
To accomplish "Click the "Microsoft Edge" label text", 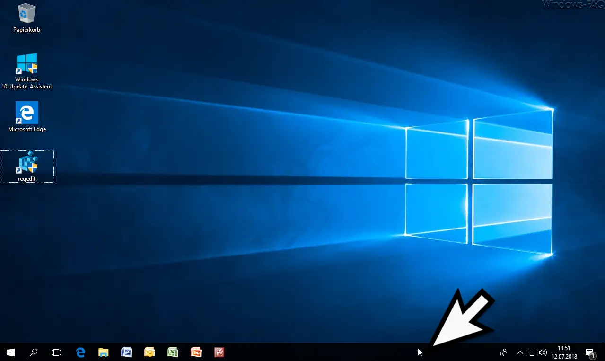I will tap(27, 129).
